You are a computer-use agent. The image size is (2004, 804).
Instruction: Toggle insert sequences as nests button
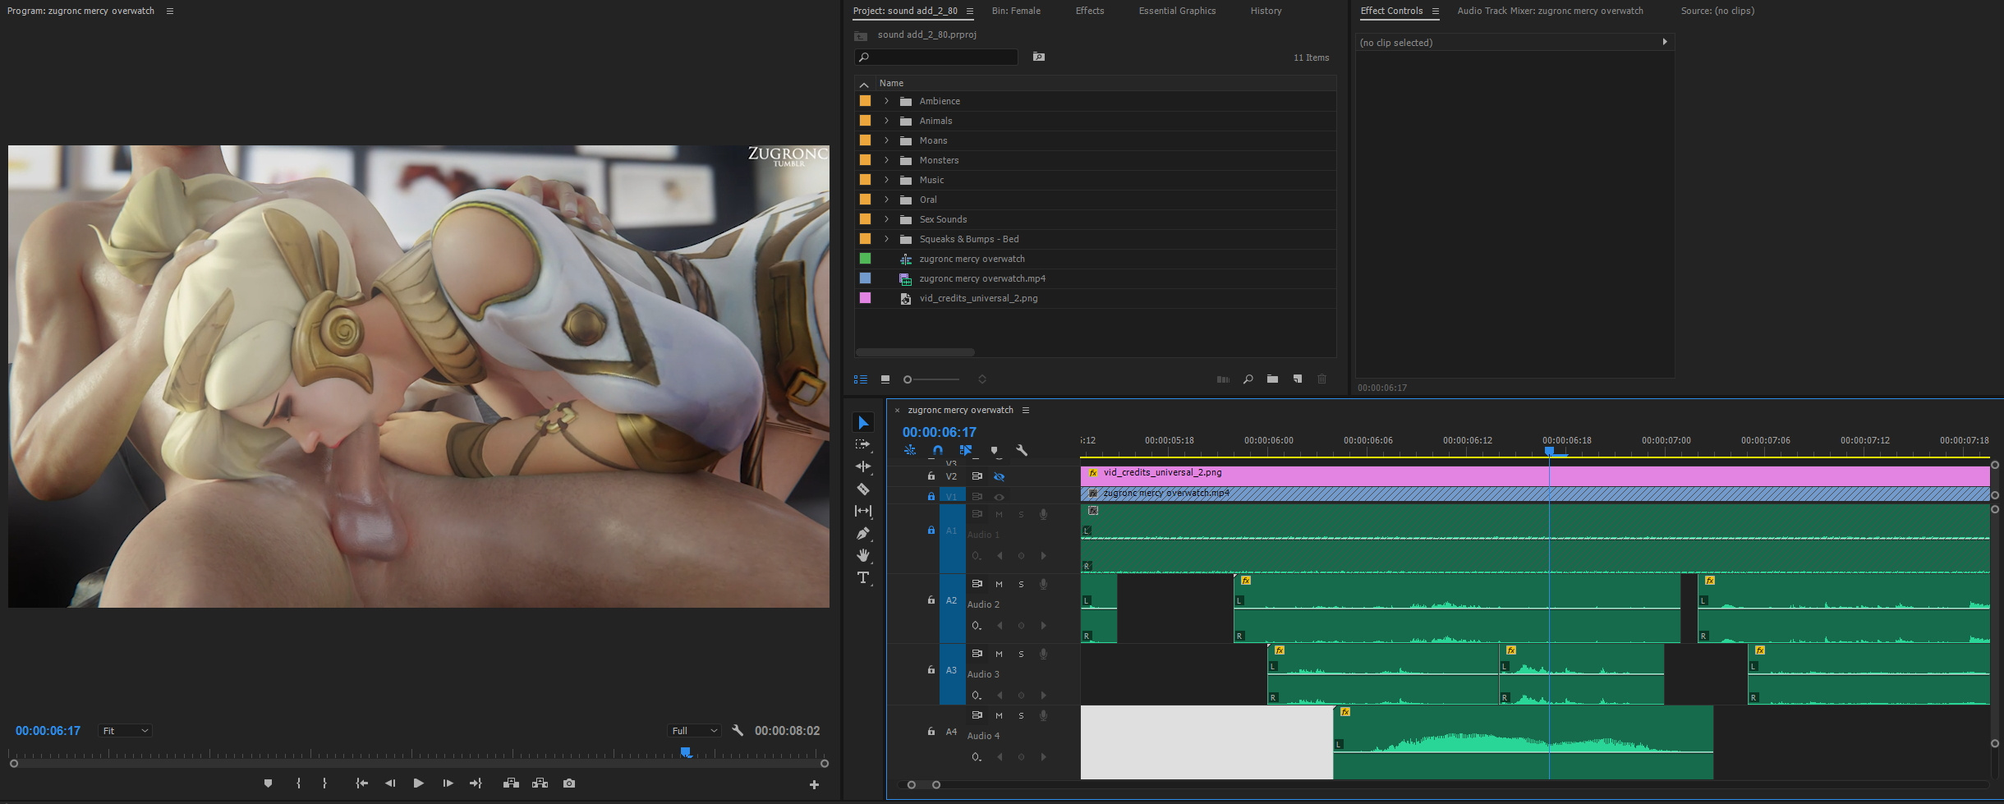pos(910,450)
